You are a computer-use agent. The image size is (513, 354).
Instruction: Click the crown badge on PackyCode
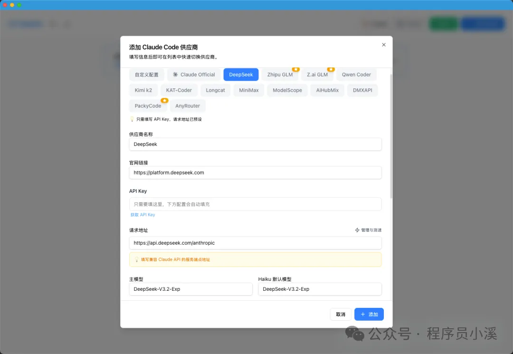tap(164, 100)
